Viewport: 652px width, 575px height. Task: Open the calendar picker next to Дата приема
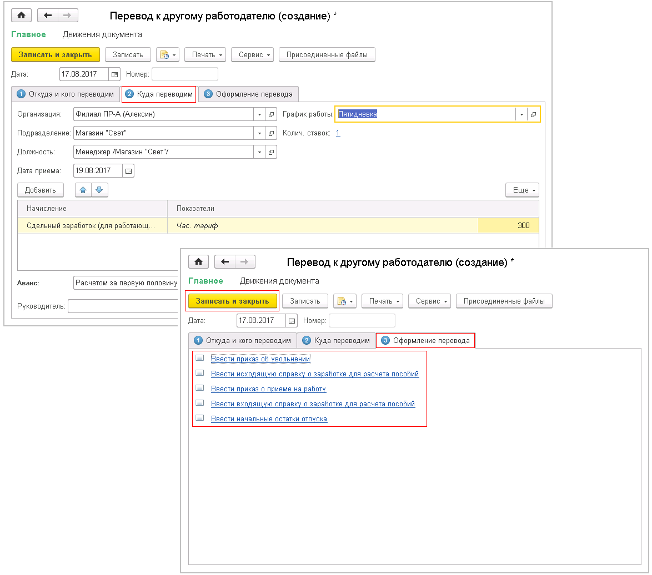tap(128, 171)
